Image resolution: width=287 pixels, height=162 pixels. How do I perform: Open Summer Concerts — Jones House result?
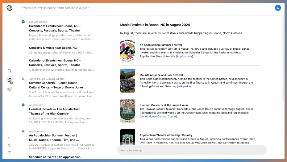57,85
